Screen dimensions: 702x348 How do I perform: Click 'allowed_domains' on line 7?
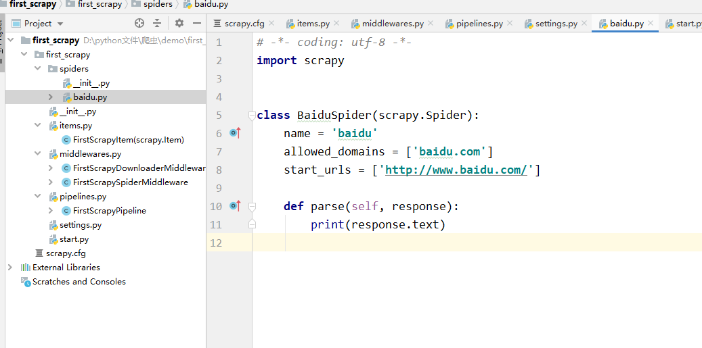click(334, 151)
